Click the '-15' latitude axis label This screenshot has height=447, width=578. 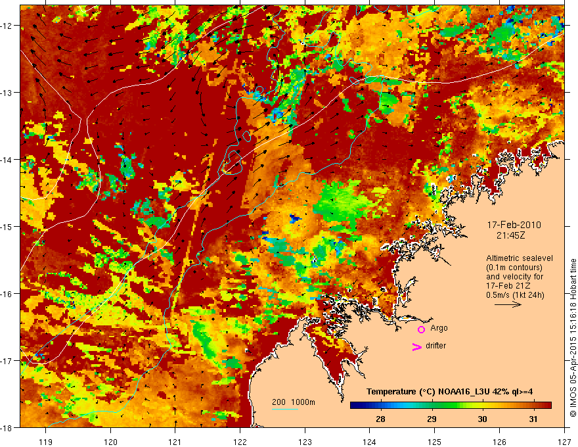pos(7,226)
